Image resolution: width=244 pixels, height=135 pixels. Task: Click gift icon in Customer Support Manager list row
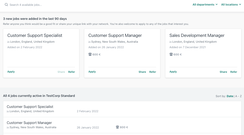117,127
